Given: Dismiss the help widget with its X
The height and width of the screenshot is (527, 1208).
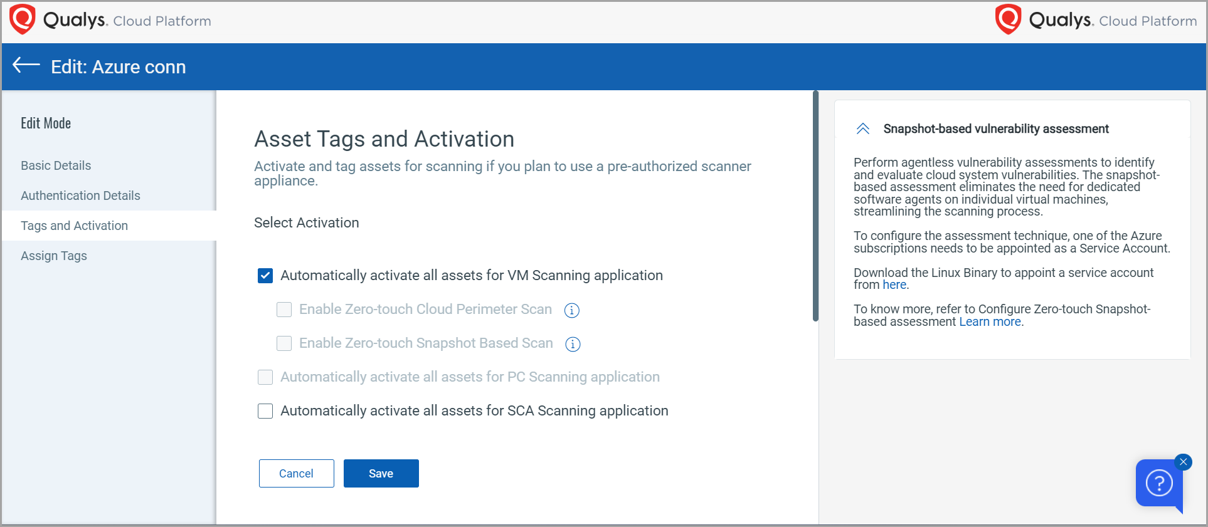Looking at the screenshot, I should pos(1183,462).
